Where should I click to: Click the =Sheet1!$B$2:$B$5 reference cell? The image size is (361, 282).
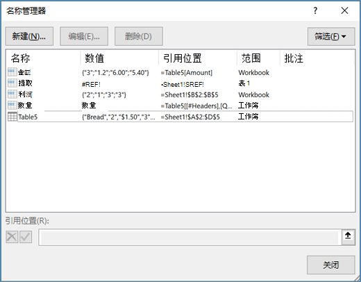(190, 95)
